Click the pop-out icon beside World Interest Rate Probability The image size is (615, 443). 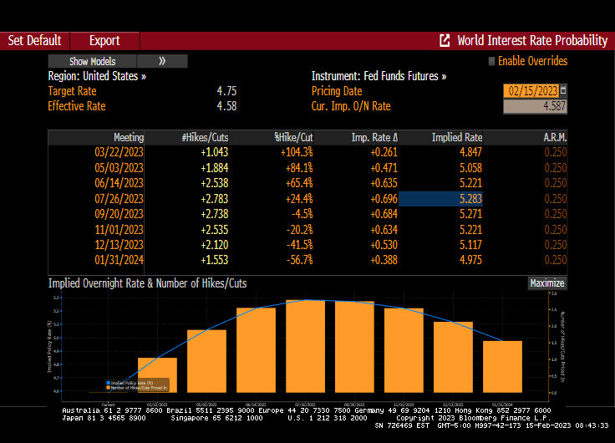pos(445,40)
